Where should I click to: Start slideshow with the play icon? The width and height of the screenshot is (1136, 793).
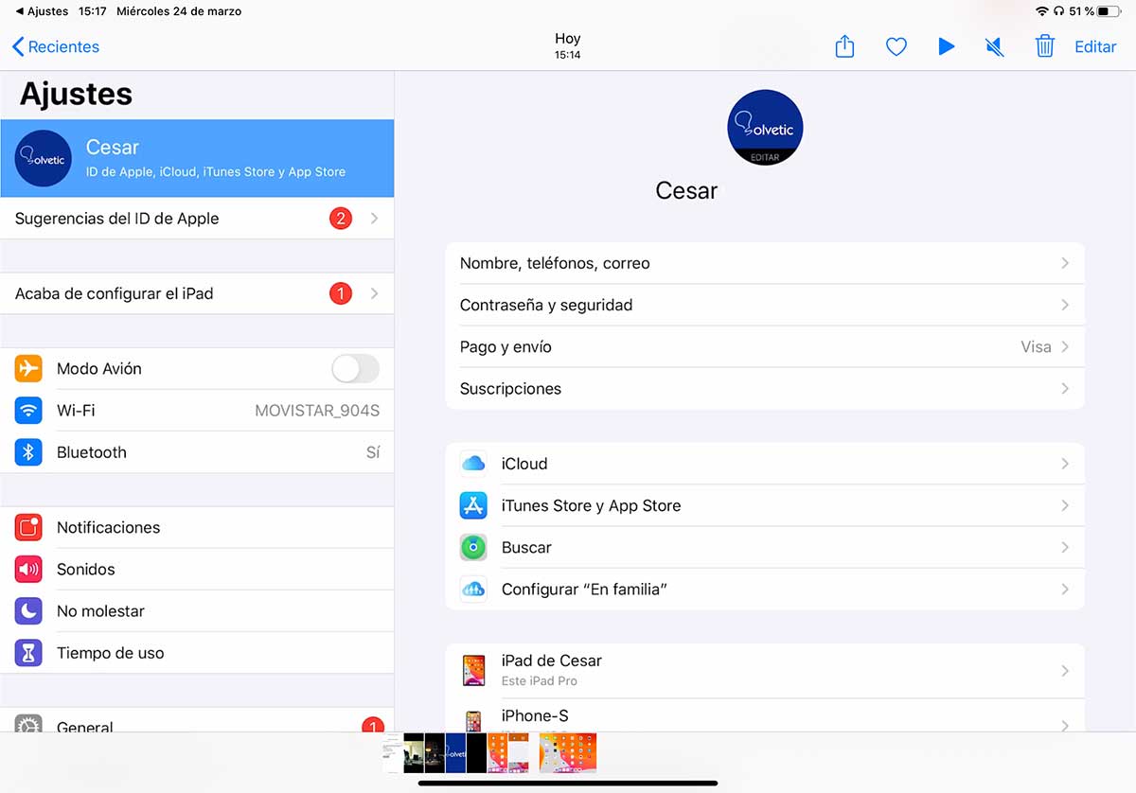click(x=946, y=46)
